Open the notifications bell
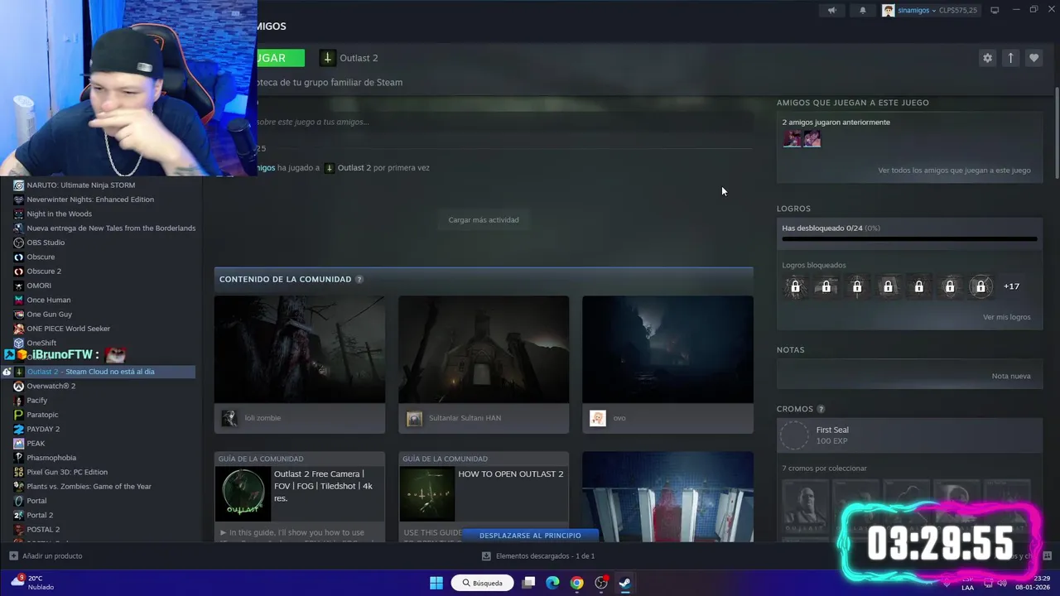 862,10
